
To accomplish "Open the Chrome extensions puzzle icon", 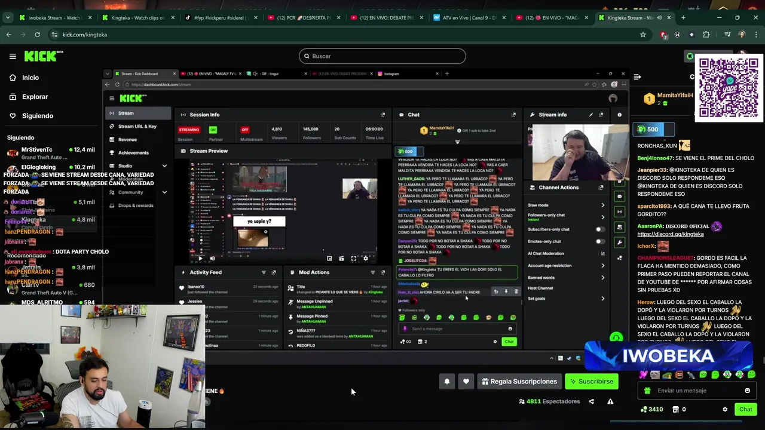I will tap(706, 35).
